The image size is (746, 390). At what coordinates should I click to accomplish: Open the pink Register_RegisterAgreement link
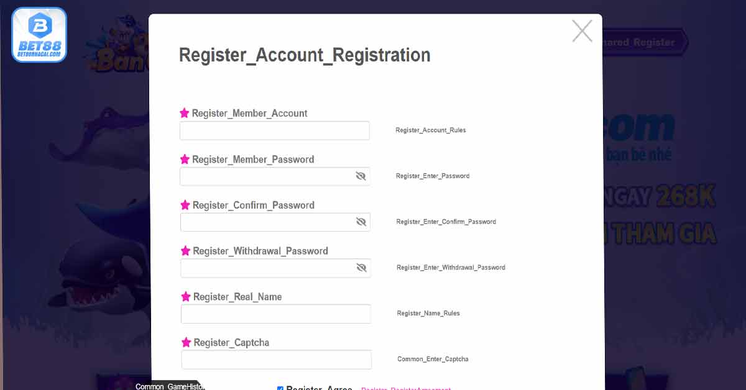tap(406, 389)
